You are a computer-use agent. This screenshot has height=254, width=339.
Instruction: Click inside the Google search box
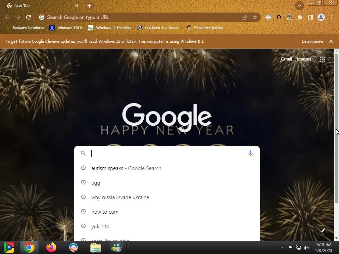tap(167, 153)
